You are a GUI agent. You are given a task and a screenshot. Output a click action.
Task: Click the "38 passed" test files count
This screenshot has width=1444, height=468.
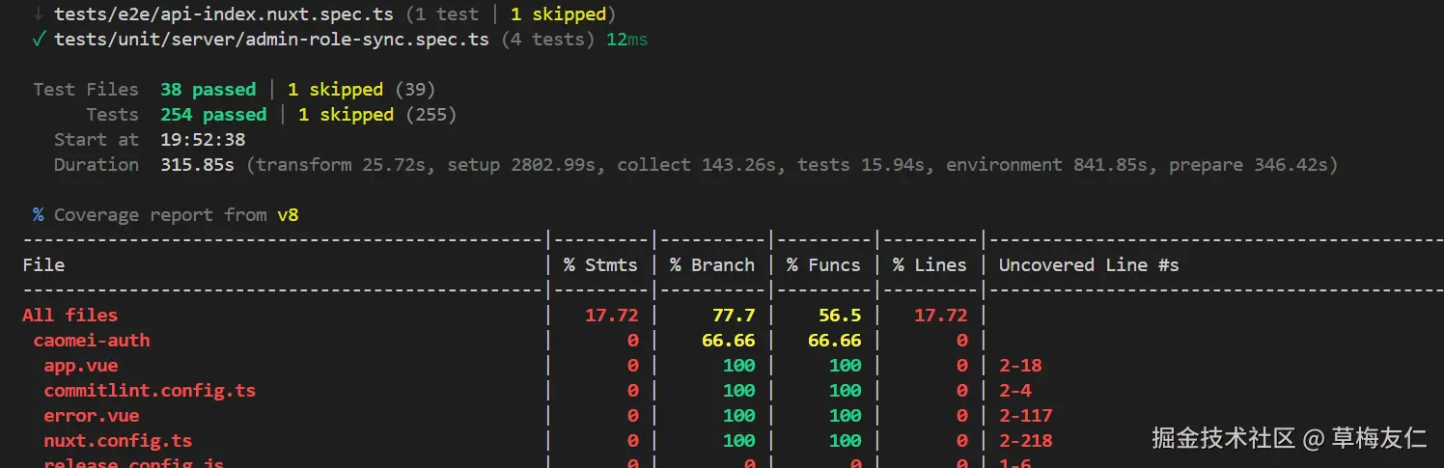[x=208, y=90]
